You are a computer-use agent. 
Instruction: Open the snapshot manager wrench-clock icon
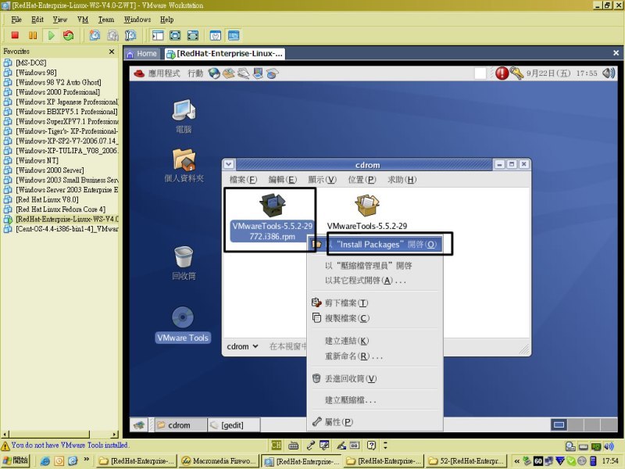click(130, 35)
